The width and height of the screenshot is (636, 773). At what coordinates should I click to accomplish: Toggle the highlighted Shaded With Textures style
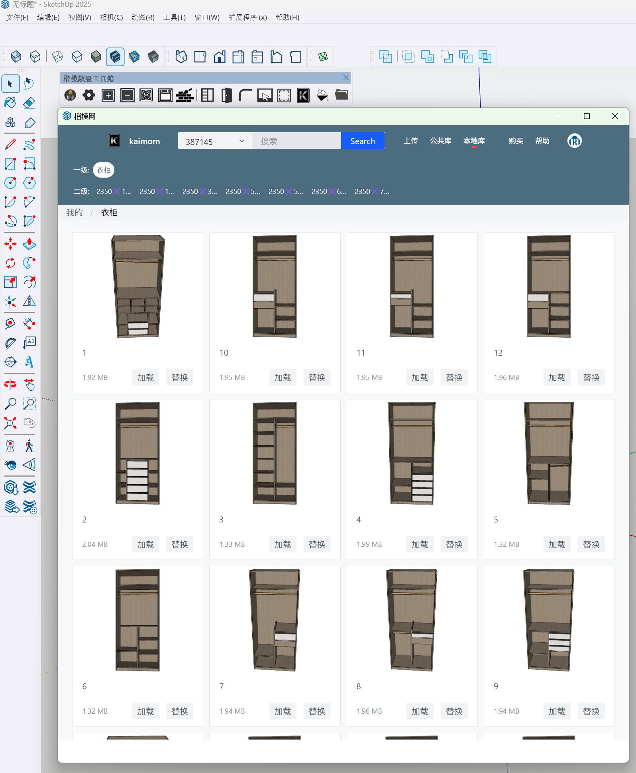[x=115, y=57]
